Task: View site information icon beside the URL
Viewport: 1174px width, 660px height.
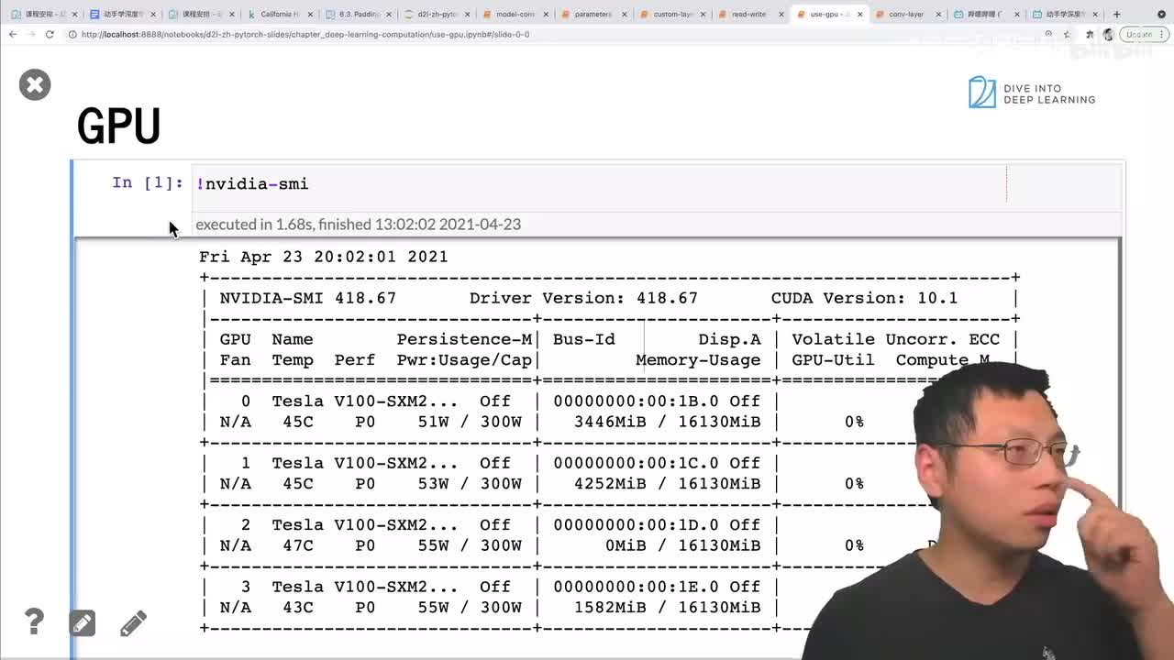Action: (72, 34)
